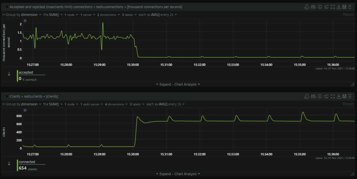Screen dimensions: 357x179
Task: Open 3 labels dropdown in redis.connections chart
Action: coord(129,15)
